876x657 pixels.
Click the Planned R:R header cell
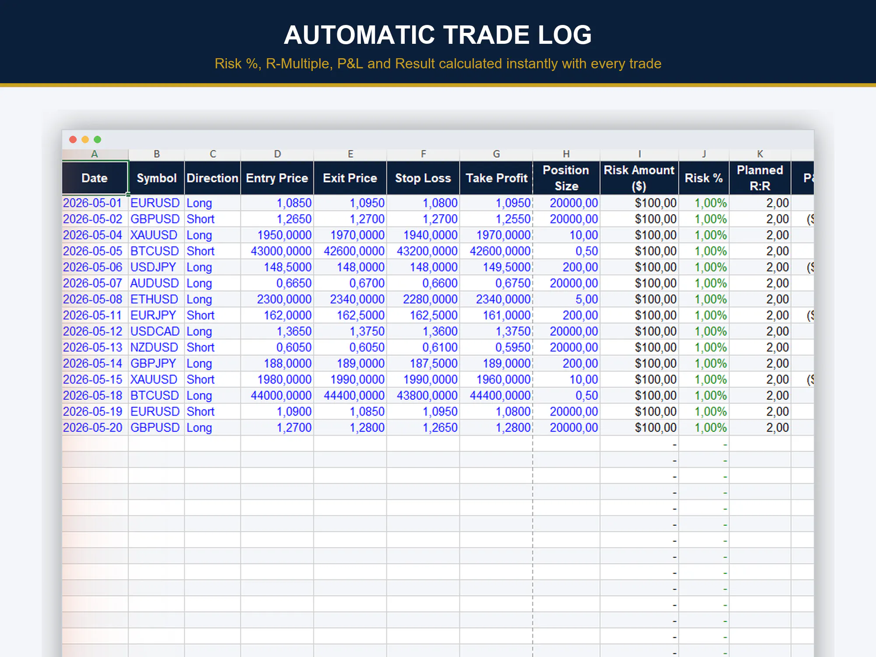[760, 178]
